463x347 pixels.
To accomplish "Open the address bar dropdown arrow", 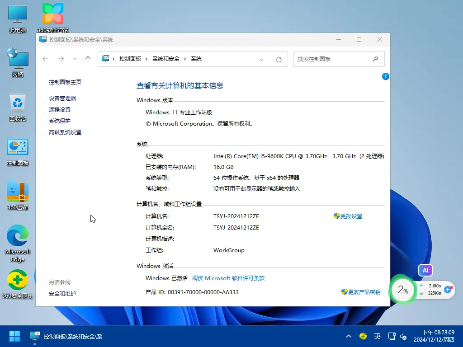I will tap(262, 59).
